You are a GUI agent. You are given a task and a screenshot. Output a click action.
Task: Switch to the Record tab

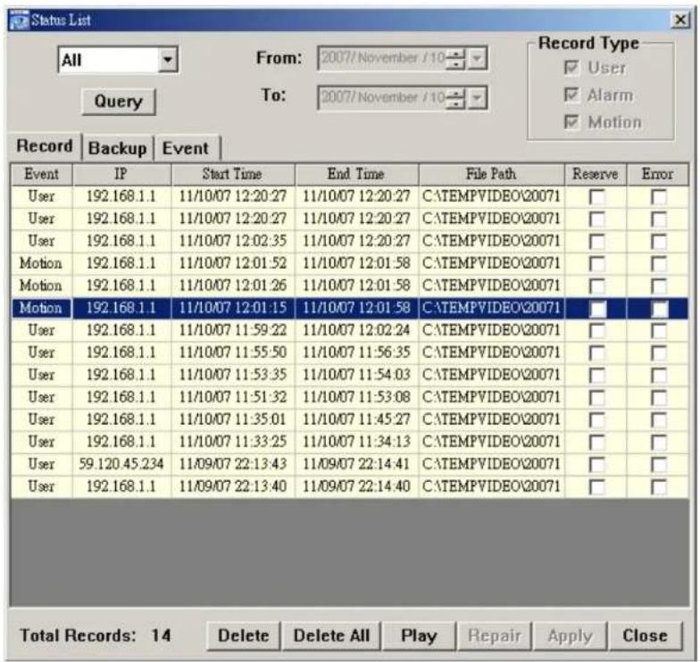45,146
